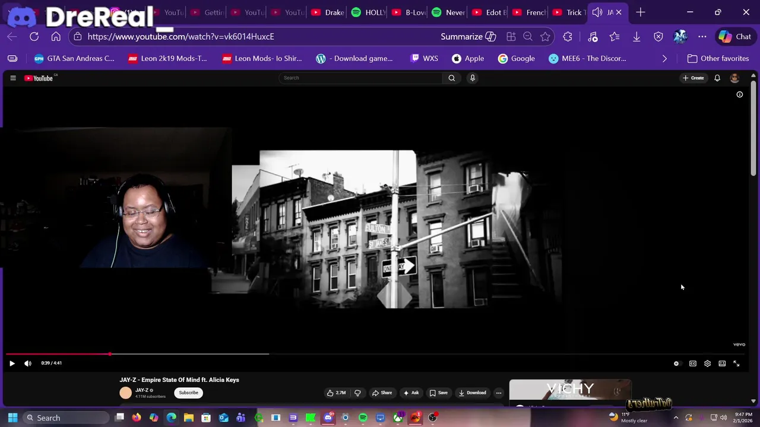Open the Create button on YouTube
760x427 pixels.
[x=693, y=78]
